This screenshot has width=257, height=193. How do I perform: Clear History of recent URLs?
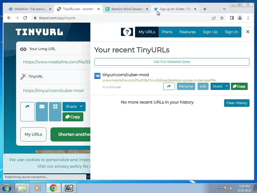click(x=237, y=103)
